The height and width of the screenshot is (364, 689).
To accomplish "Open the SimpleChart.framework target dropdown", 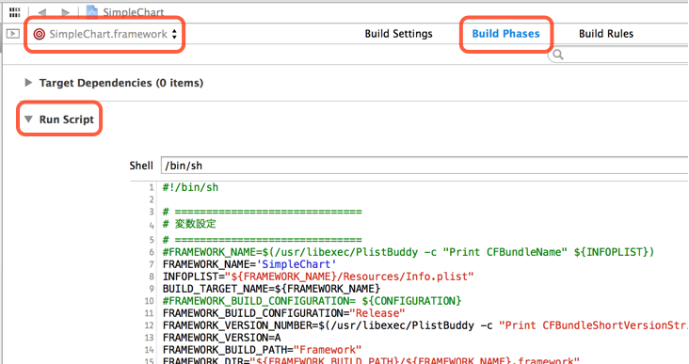I will click(104, 34).
